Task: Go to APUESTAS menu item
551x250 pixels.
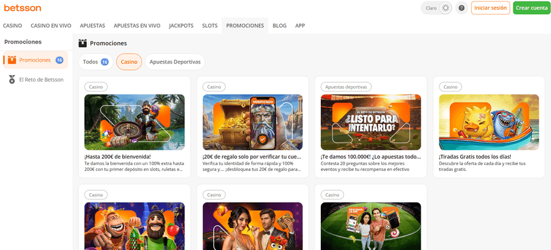Action: [x=93, y=26]
